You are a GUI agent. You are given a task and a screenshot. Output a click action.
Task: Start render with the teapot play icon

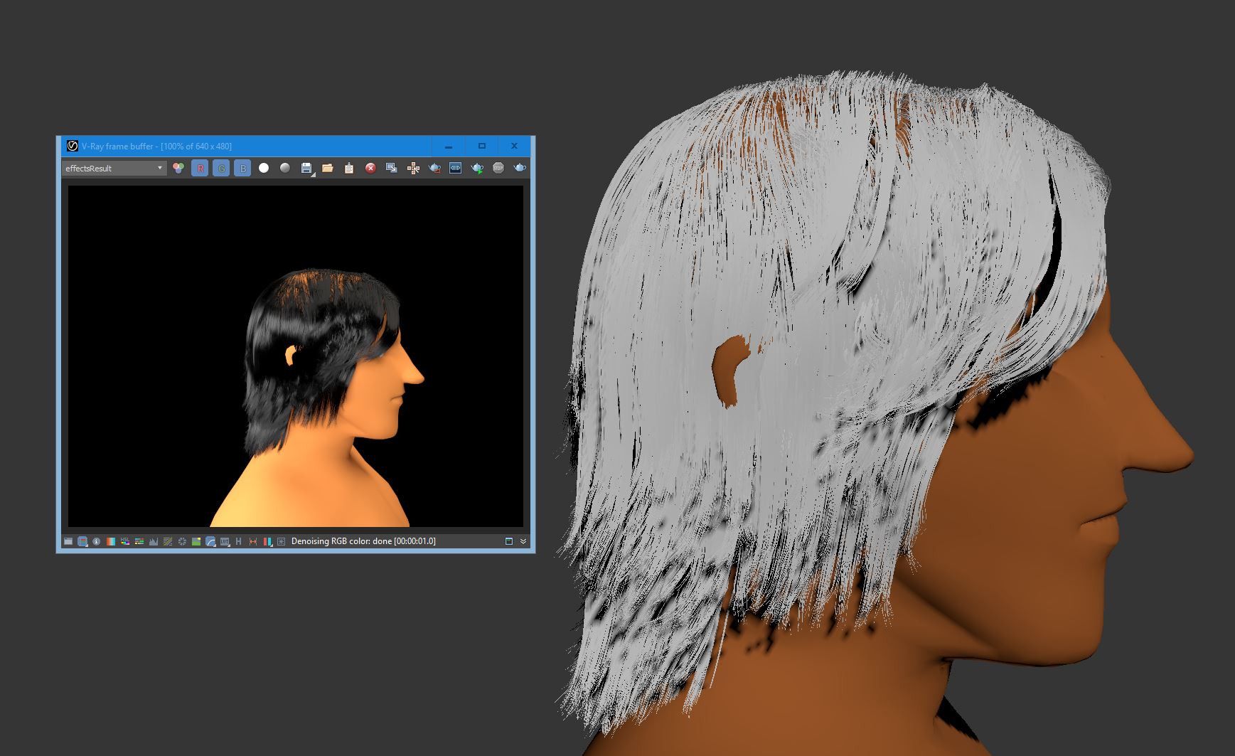tap(477, 169)
